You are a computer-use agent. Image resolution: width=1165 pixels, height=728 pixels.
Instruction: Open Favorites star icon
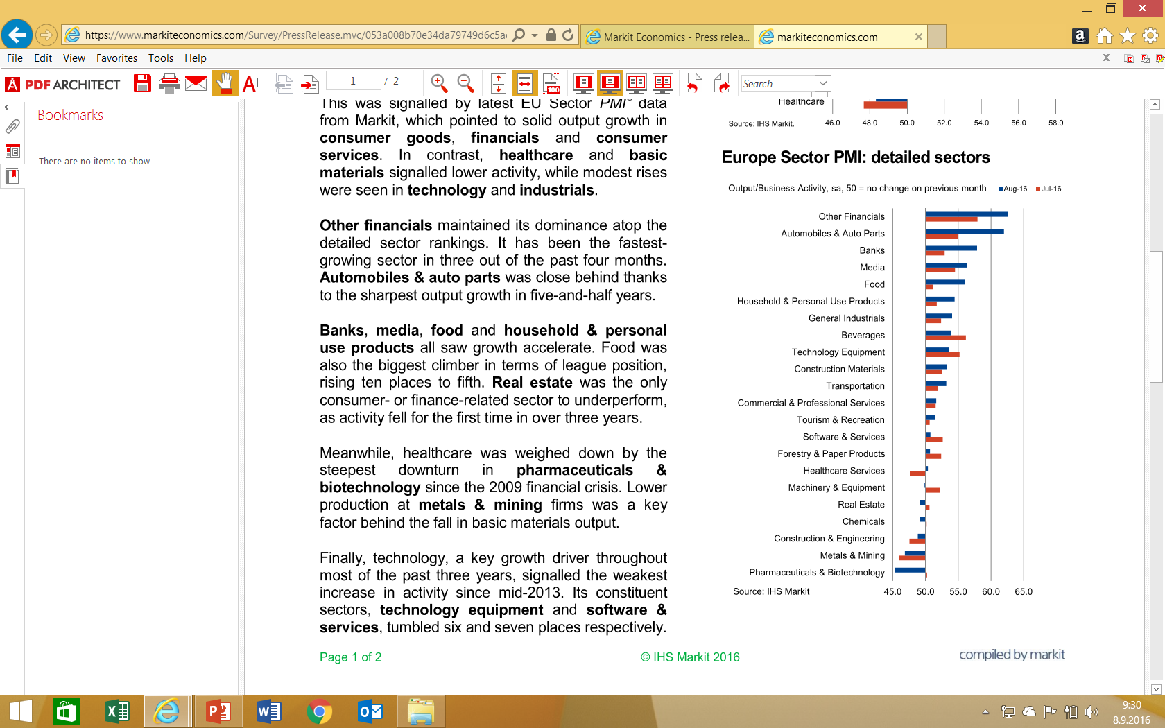tap(1128, 35)
